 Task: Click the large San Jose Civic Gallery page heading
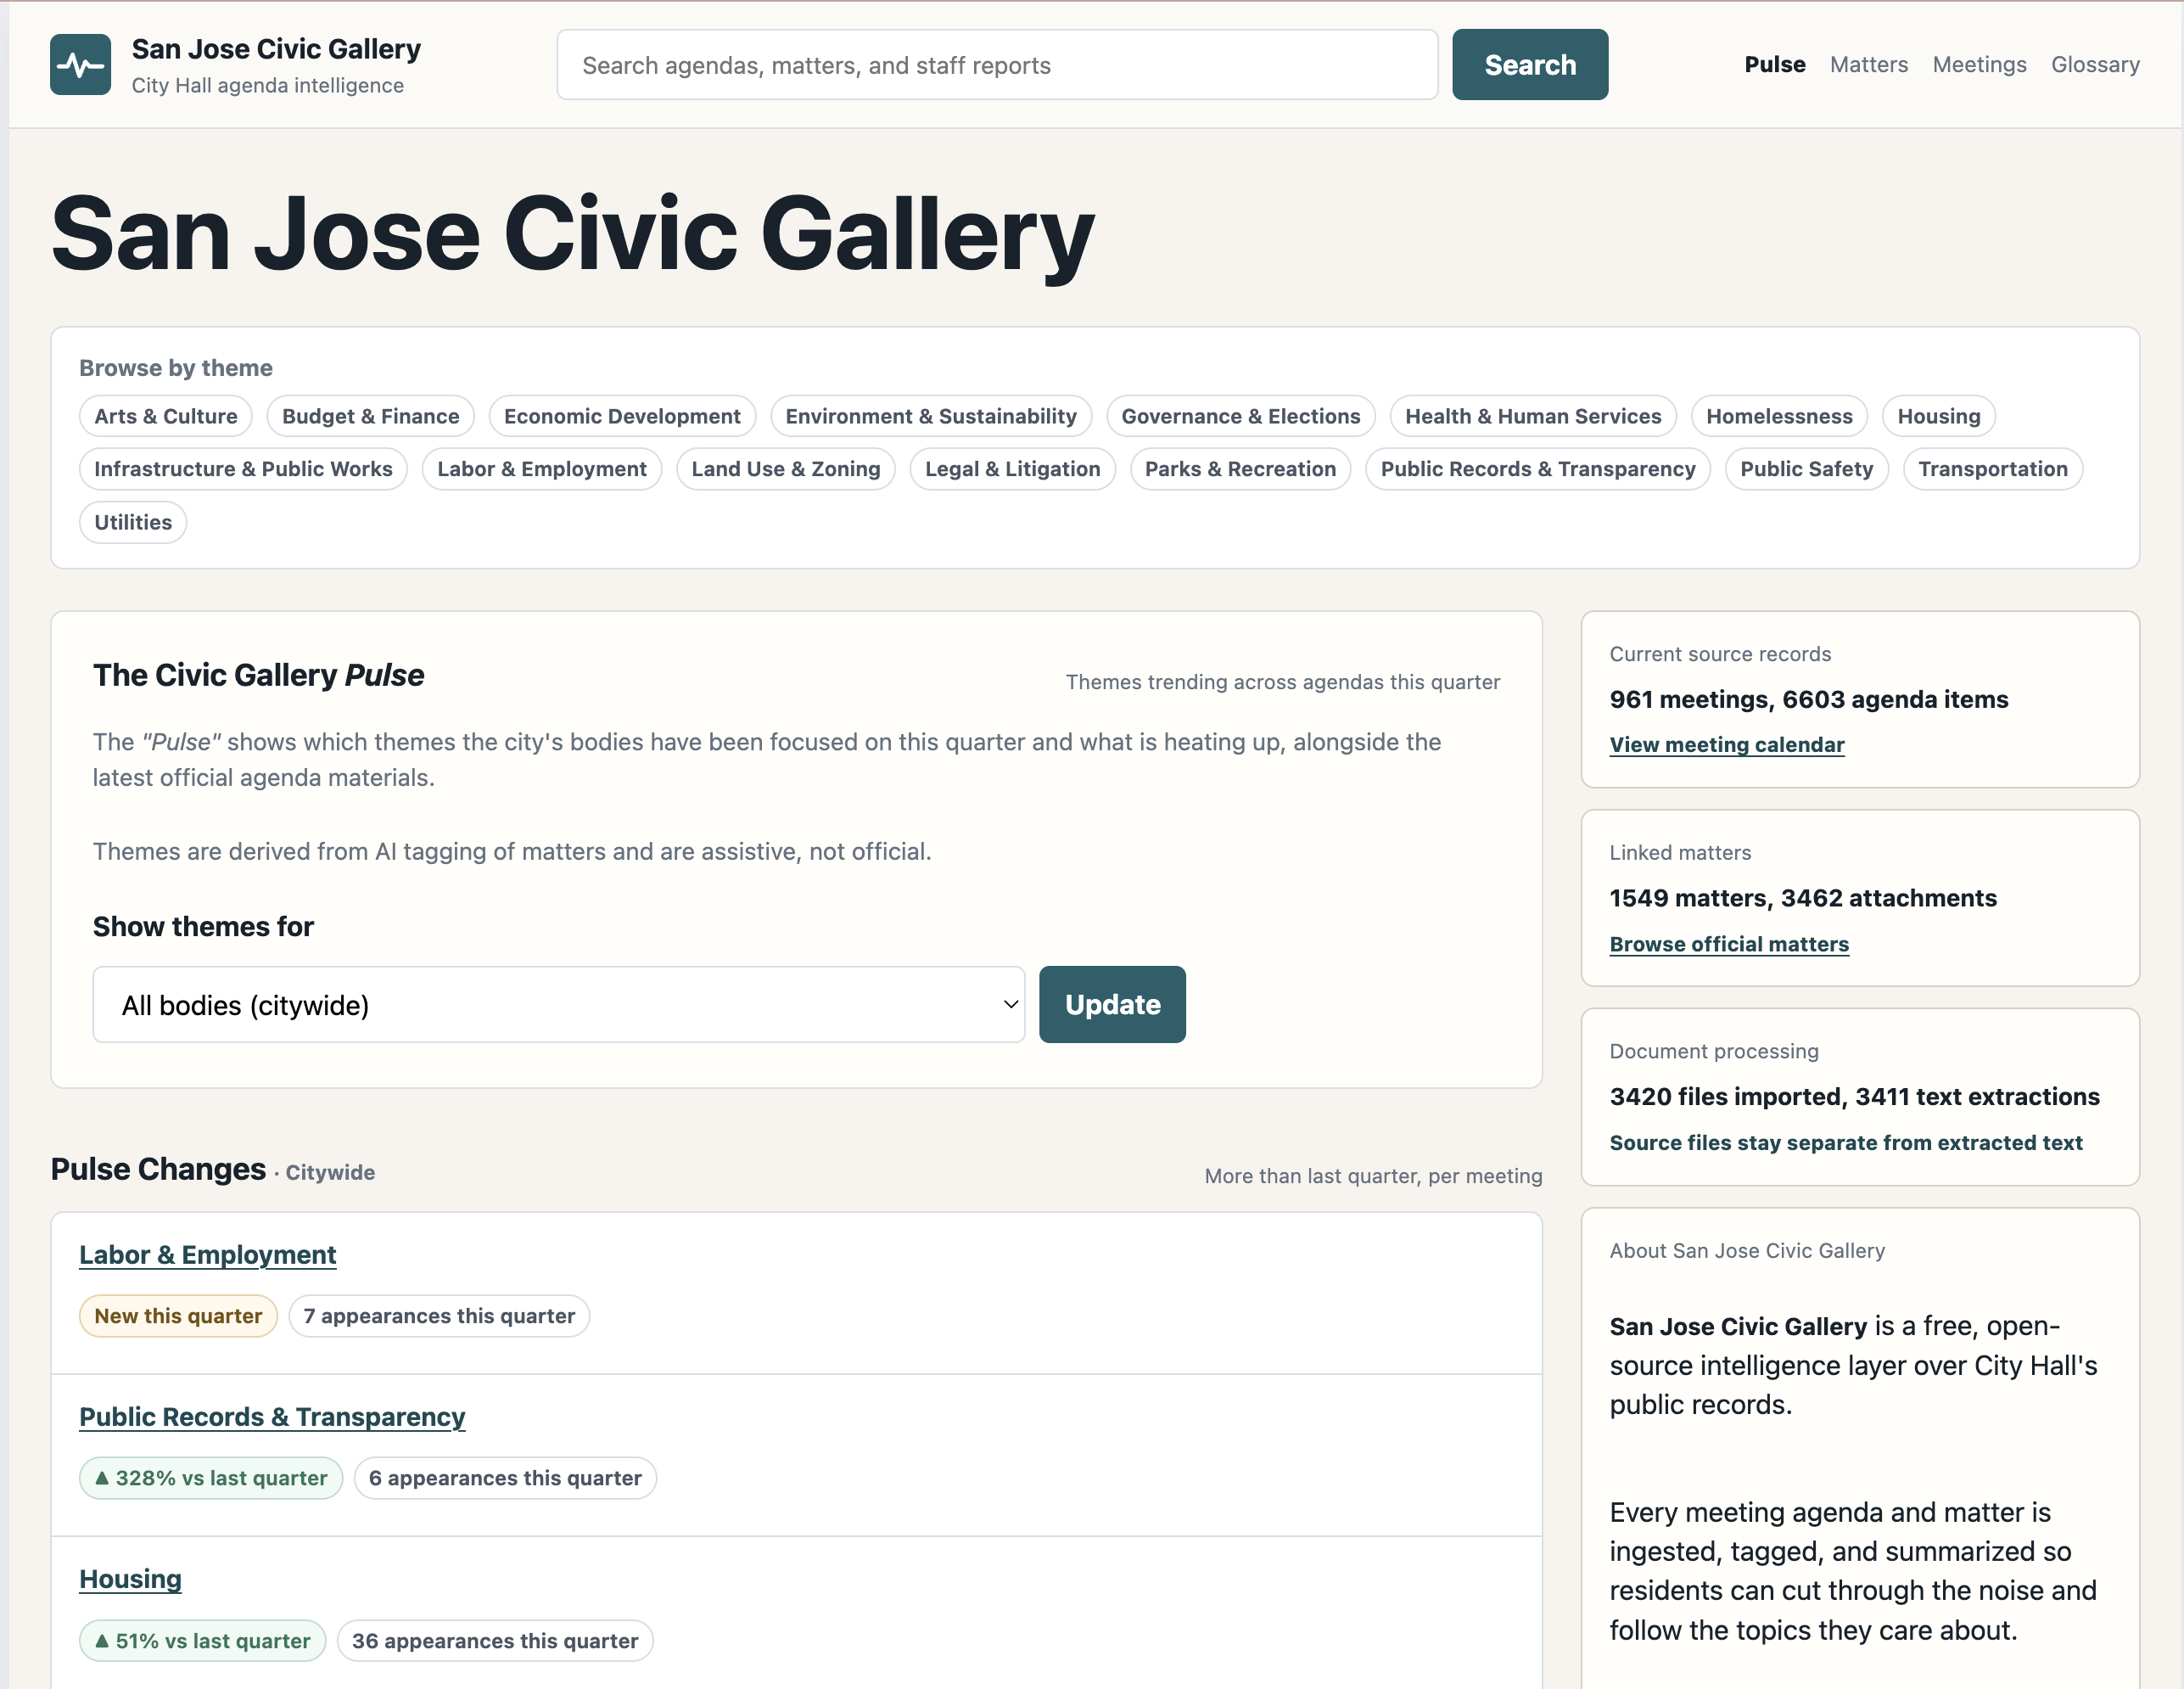point(573,234)
